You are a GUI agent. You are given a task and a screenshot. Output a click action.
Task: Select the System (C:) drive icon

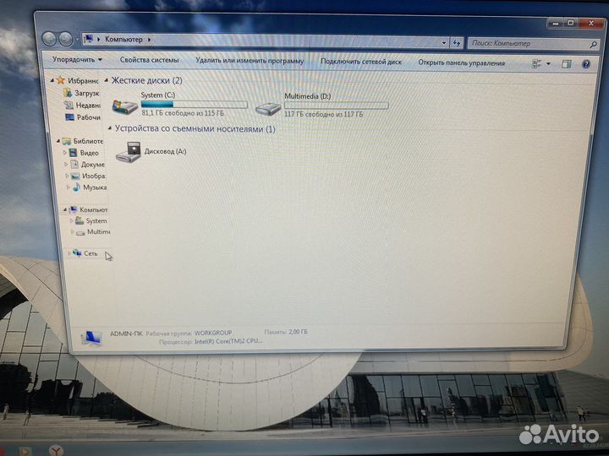(x=124, y=106)
